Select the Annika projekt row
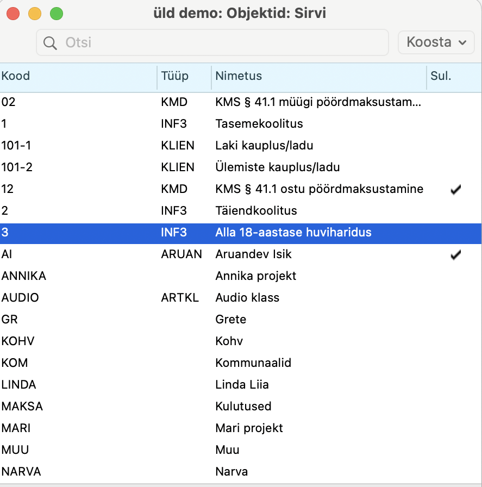This screenshot has width=482, height=487. (241, 276)
